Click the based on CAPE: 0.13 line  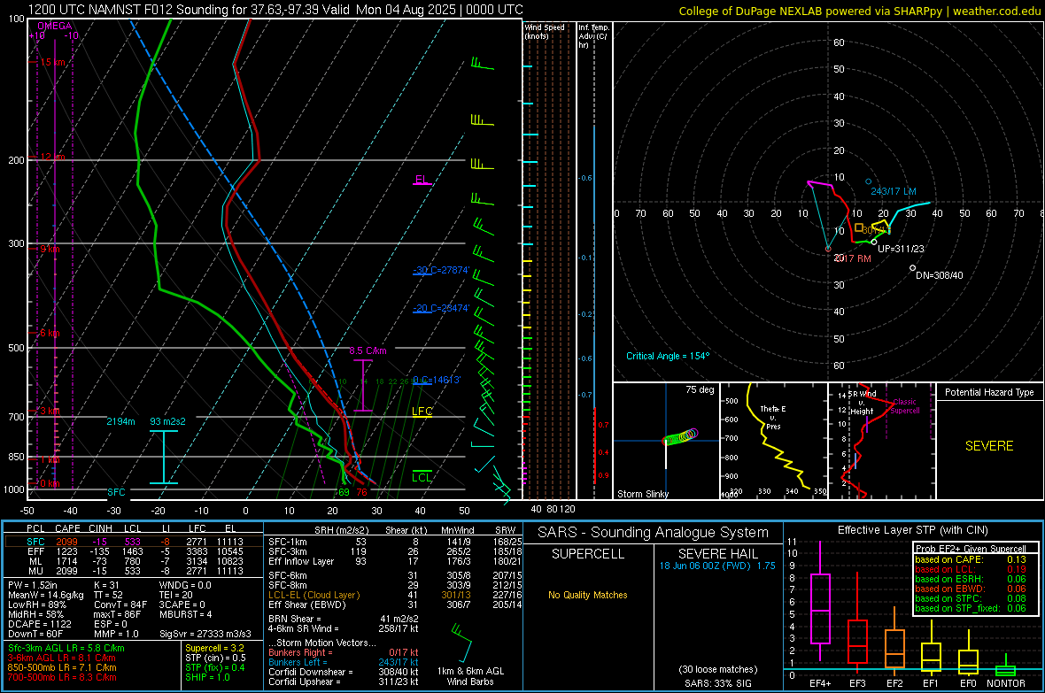tap(971, 559)
